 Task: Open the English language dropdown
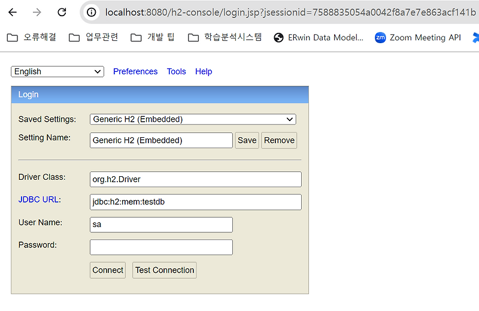(57, 71)
